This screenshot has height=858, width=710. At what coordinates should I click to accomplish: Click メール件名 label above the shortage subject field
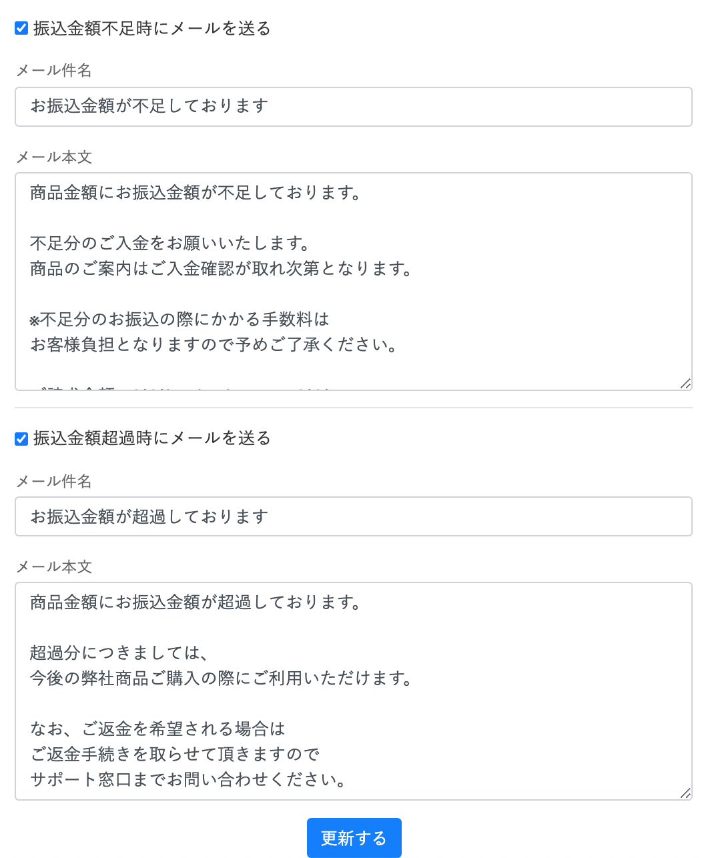[x=53, y=71]
